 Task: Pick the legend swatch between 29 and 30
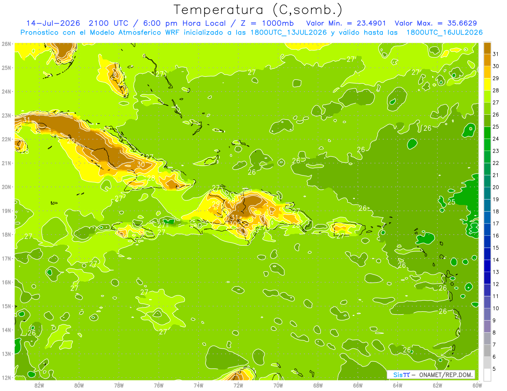(x=487, y=72)
